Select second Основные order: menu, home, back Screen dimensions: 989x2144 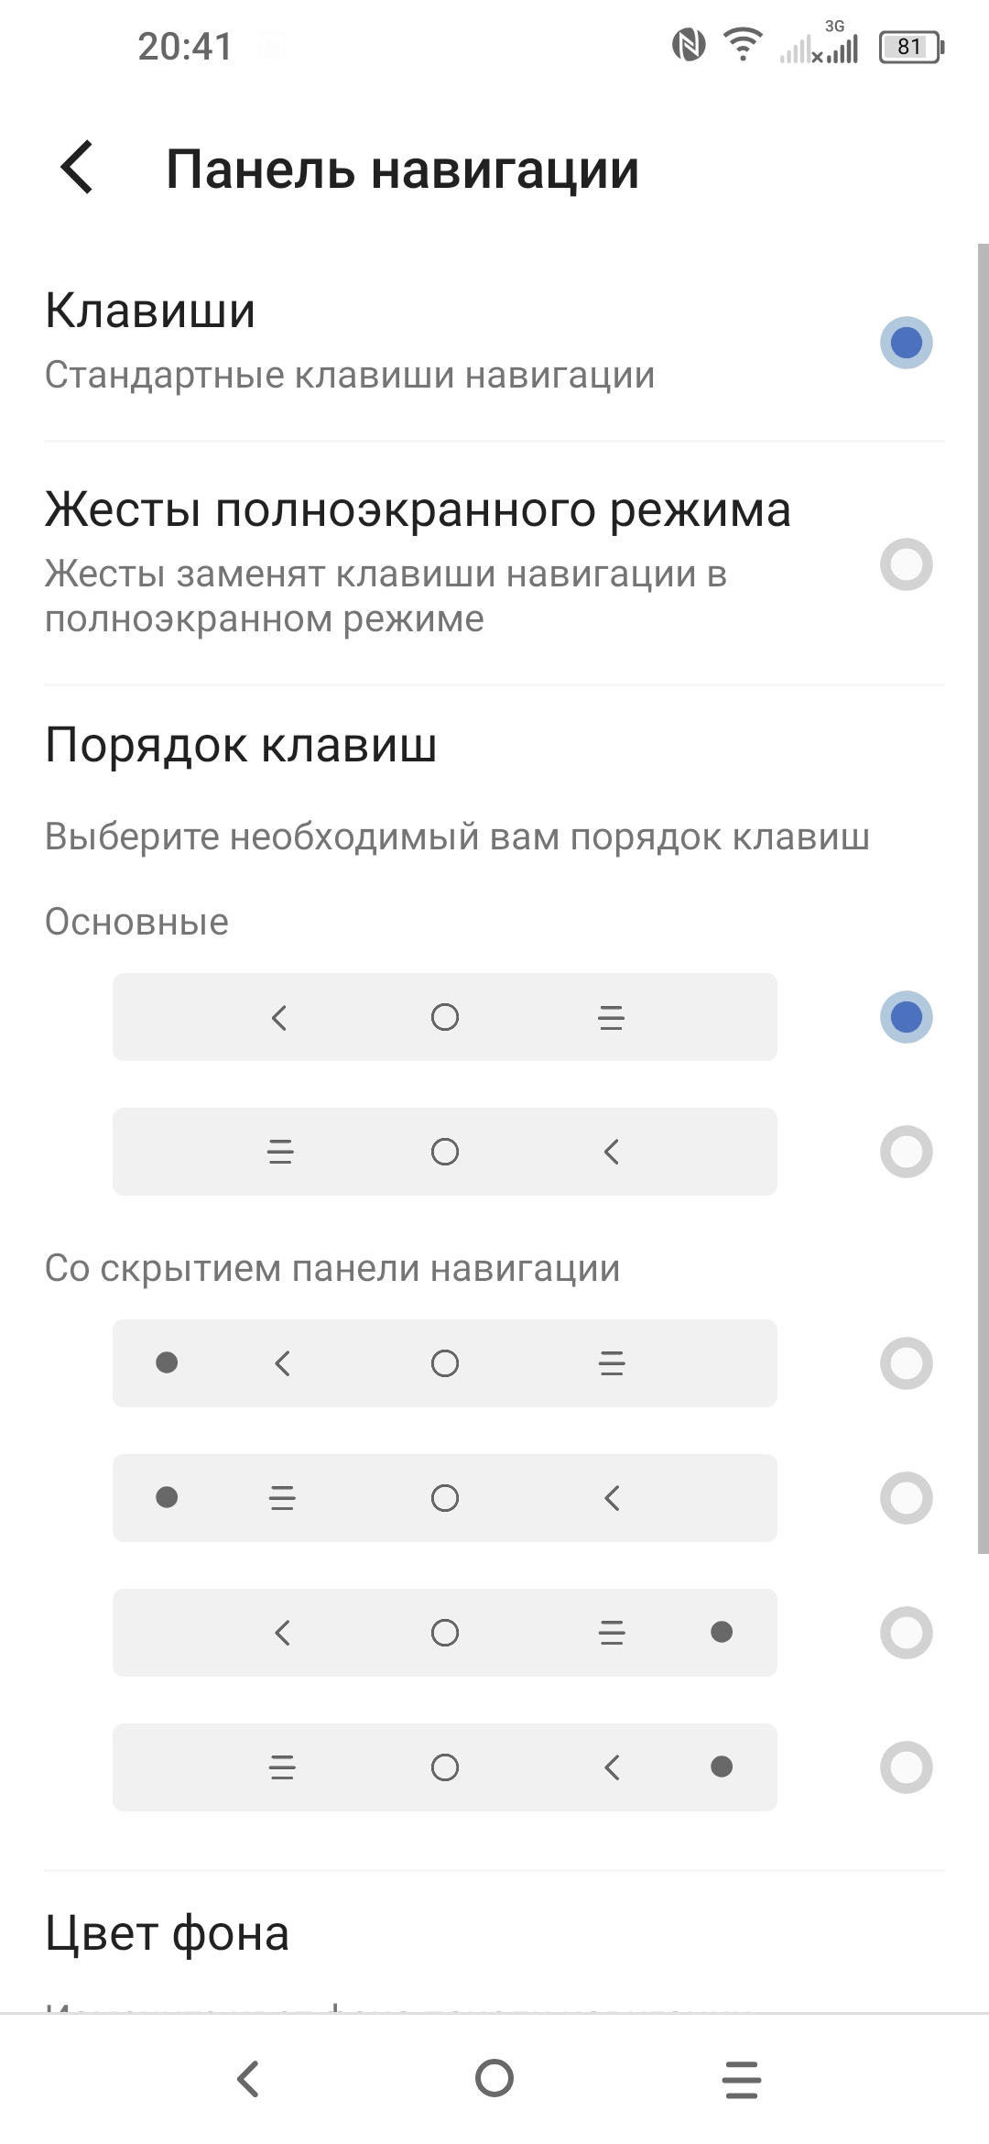tap(906, 1152)
